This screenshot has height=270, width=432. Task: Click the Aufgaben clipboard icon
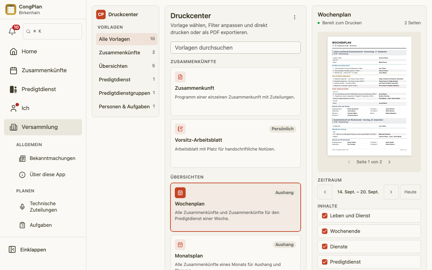[x=22, y=225]
